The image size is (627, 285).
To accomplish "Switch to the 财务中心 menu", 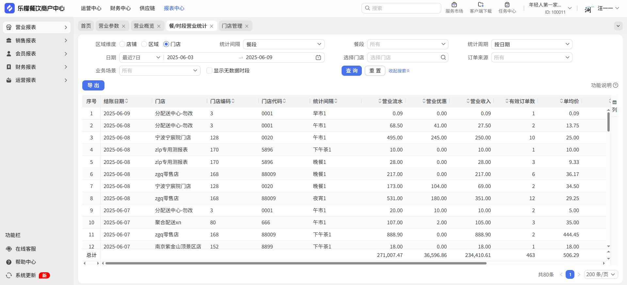I will coord(120,8).
